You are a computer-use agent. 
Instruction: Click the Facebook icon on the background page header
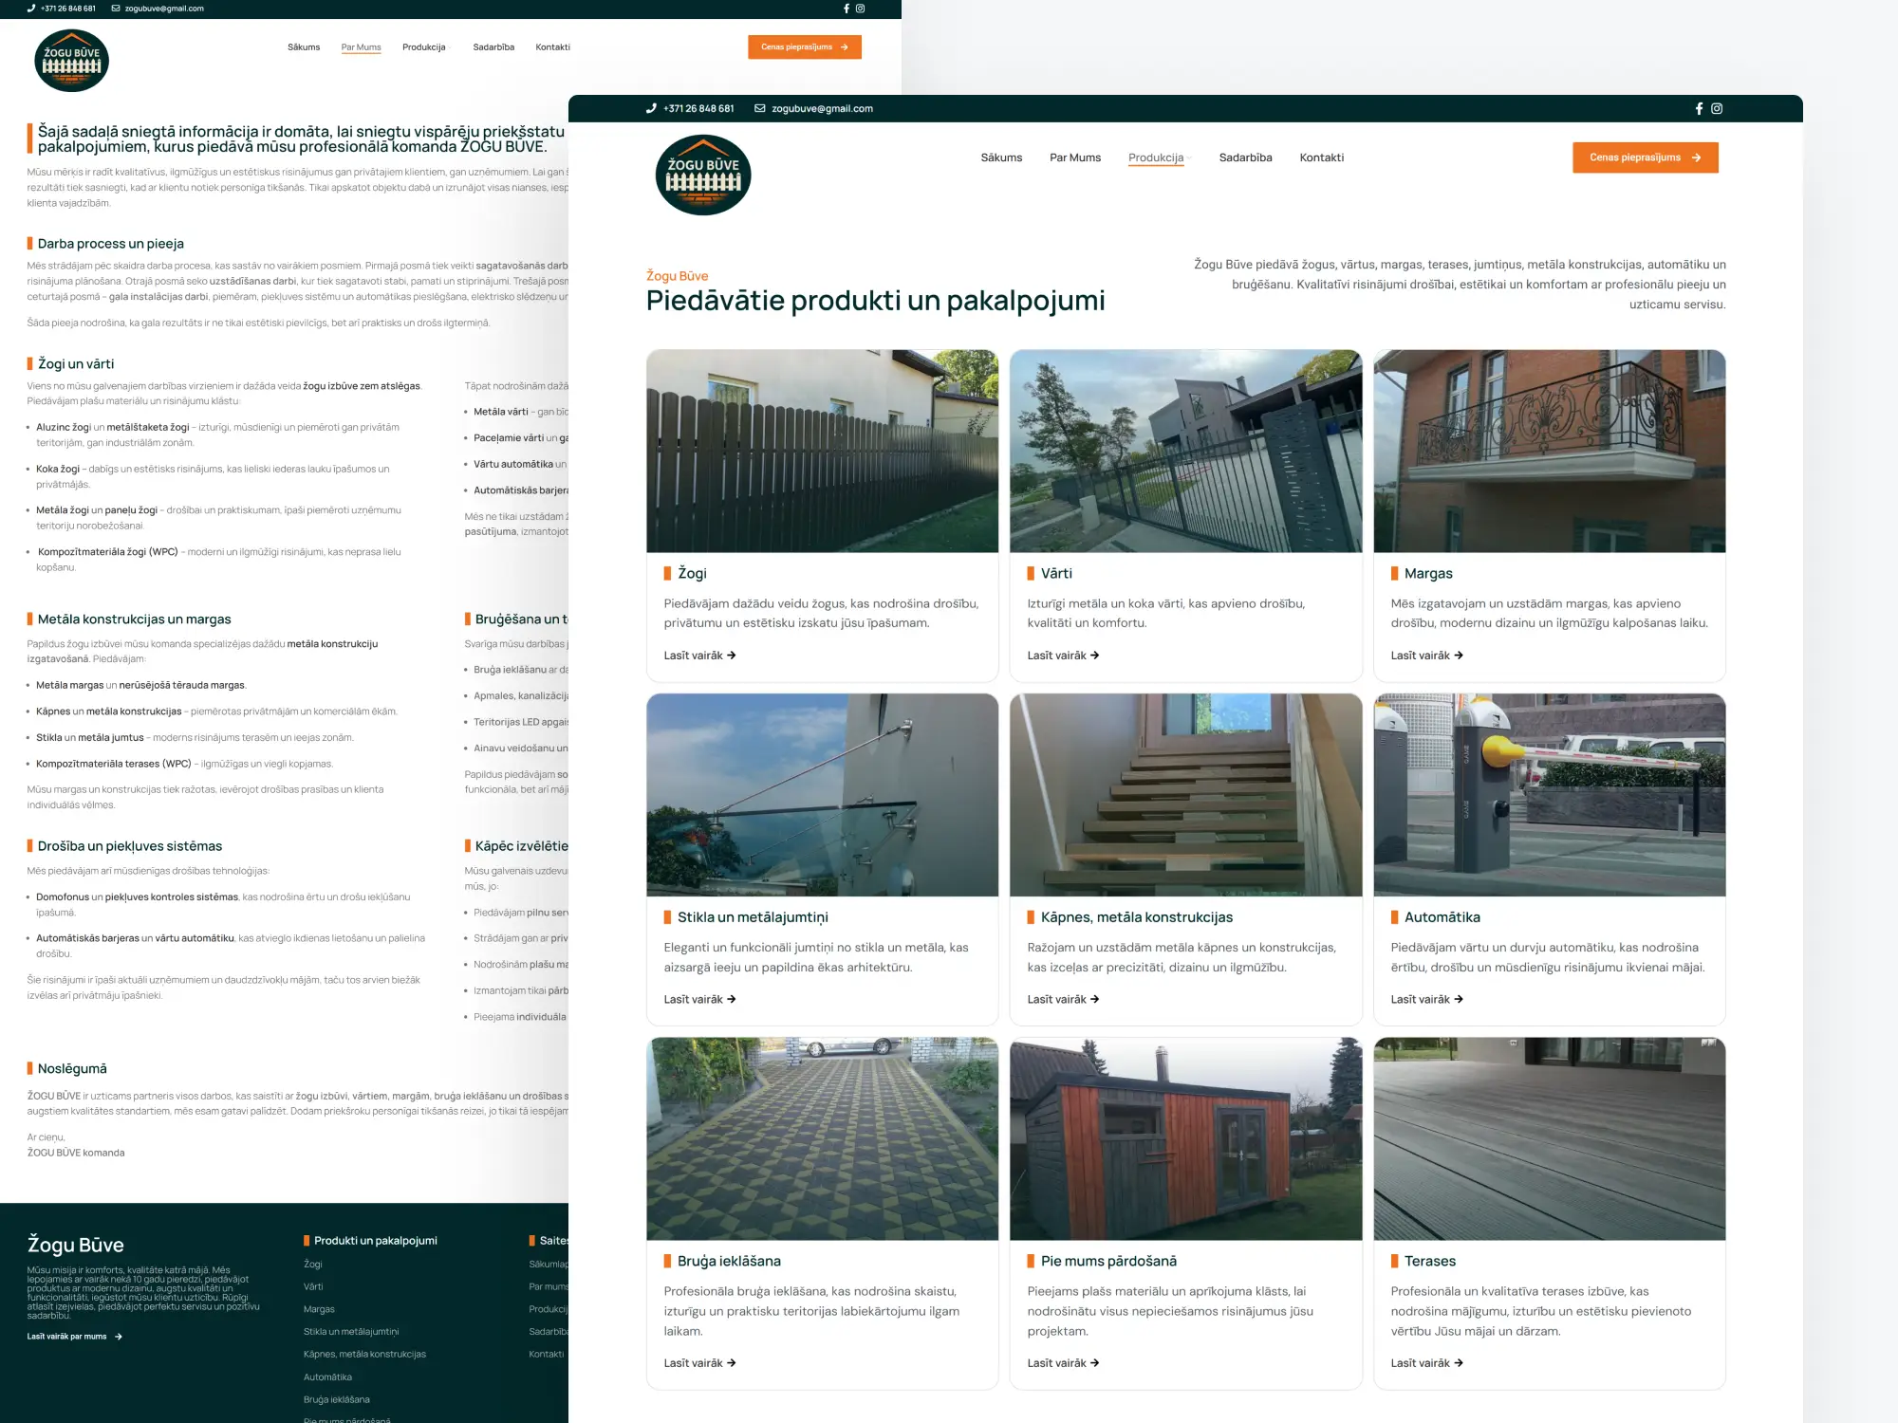pyautogui.click(x=846, y=9)
